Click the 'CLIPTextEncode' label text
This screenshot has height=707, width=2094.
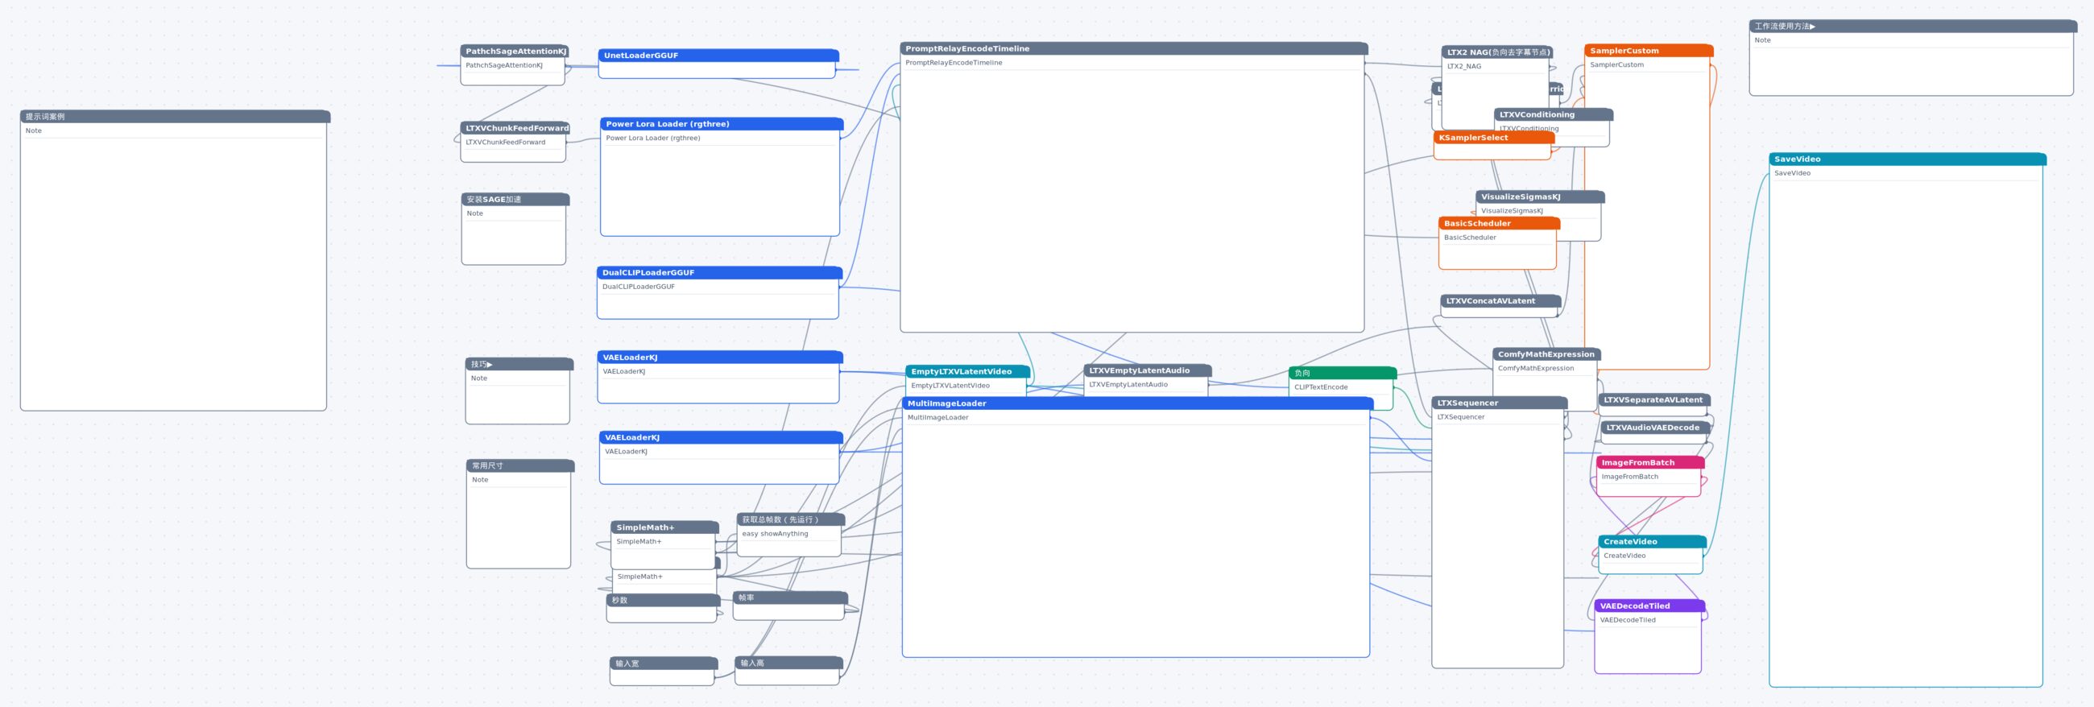1321,387
